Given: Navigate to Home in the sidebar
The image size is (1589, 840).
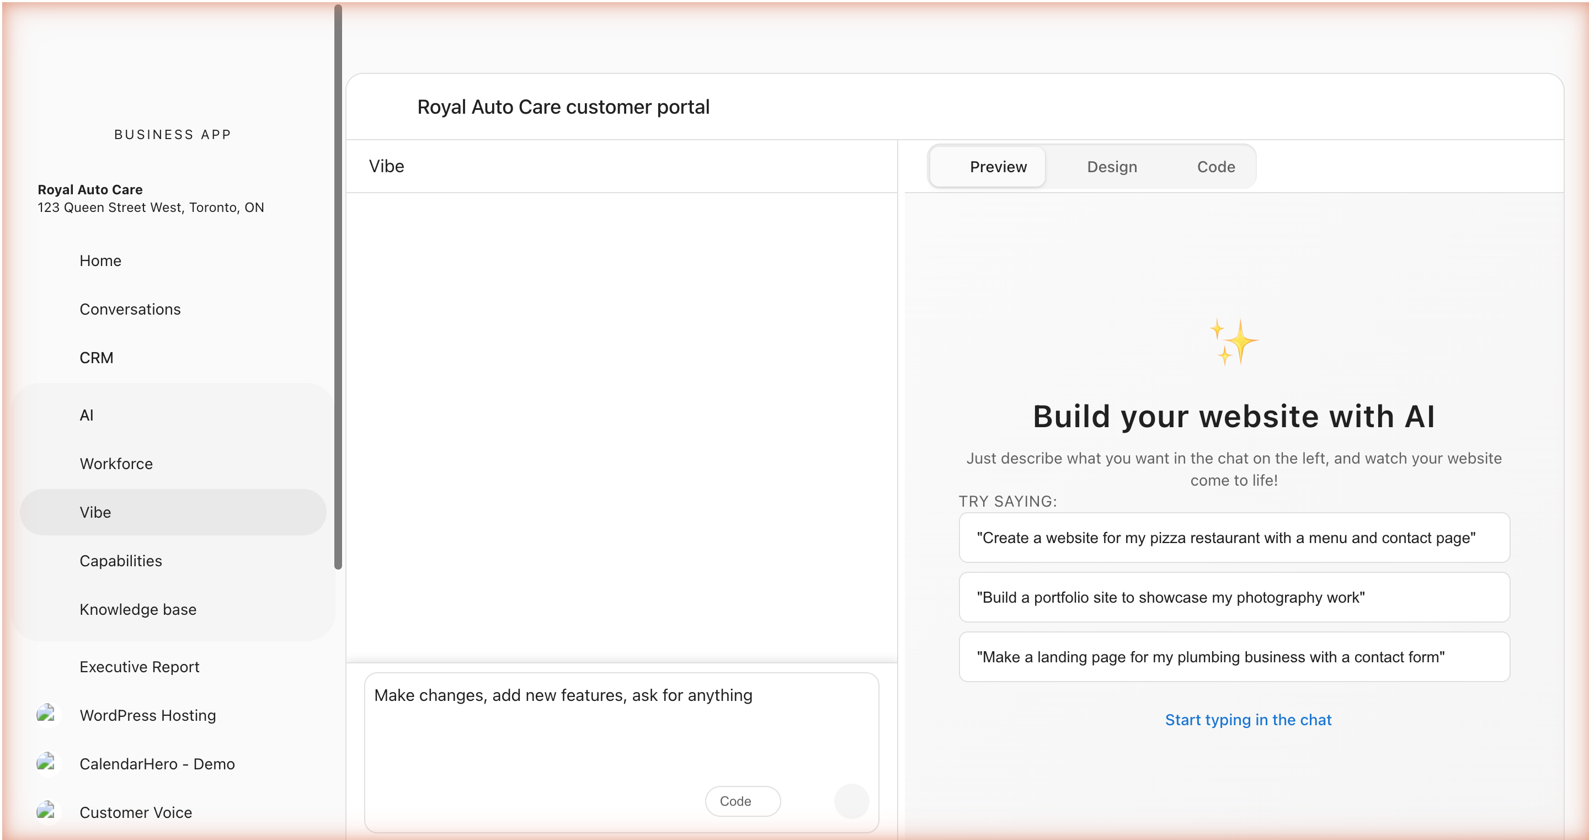Looking at the screenshot, I should click(x=100, y=260).
